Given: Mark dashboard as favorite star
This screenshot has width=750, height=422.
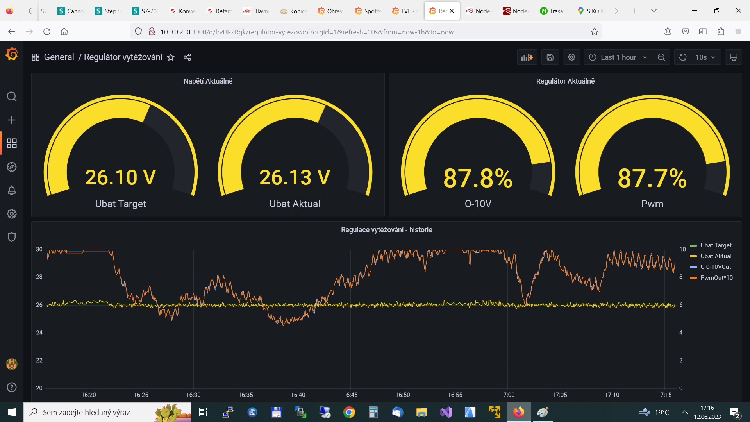Looking at the screenshot, I should (x=171, y=57).
